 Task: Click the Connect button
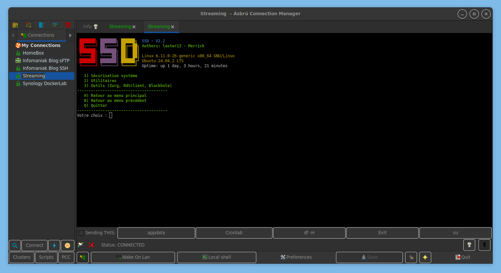pos(34,246)
